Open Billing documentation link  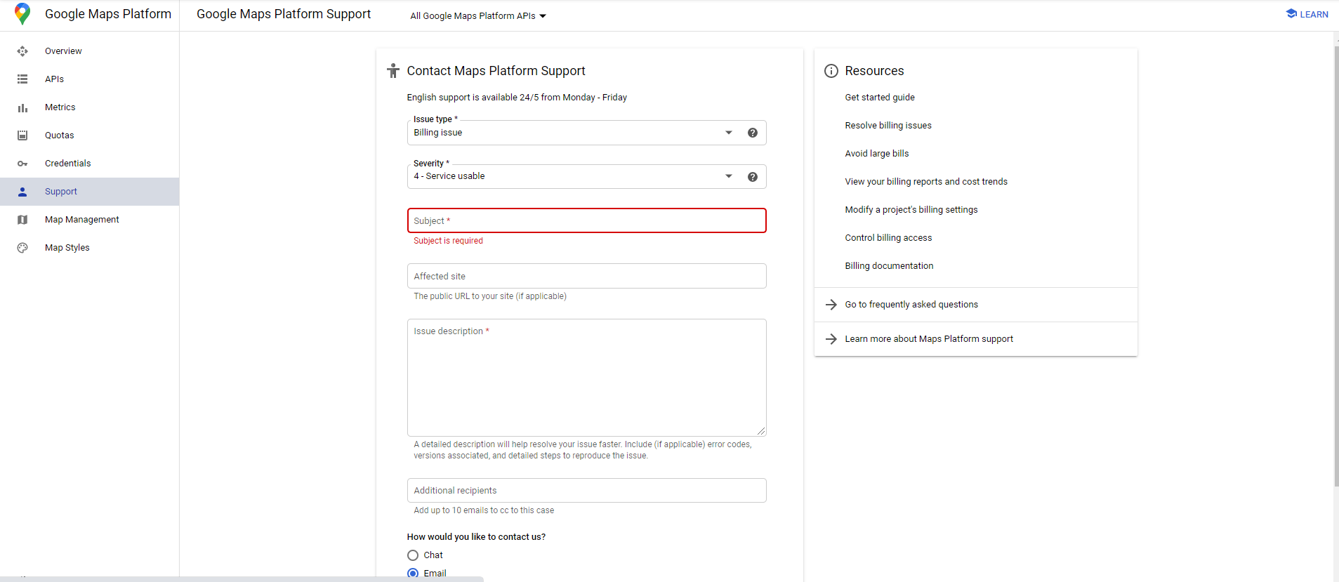pyautogui.click(x=889, y=266)
